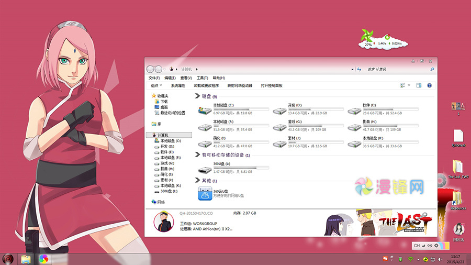Open the 游戏 (G:) drive in main pane
The width and height of the screenshot is (471, 265).
coord(308,126)
